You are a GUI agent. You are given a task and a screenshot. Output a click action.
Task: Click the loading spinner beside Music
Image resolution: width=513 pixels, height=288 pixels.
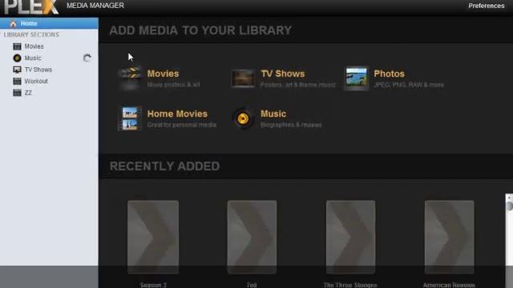tap(87, 58)
